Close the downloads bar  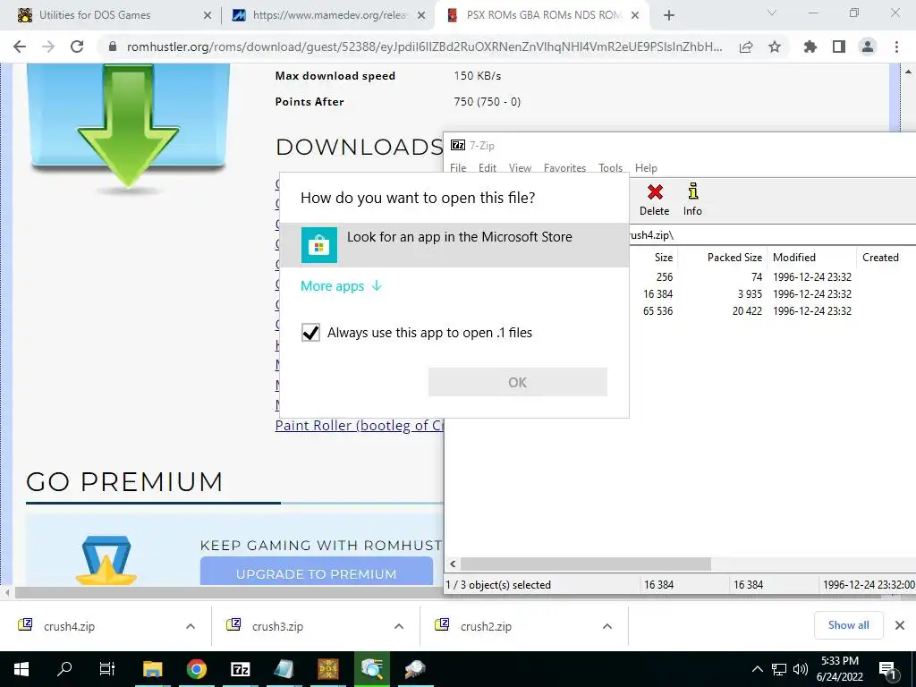coord(900,625)
